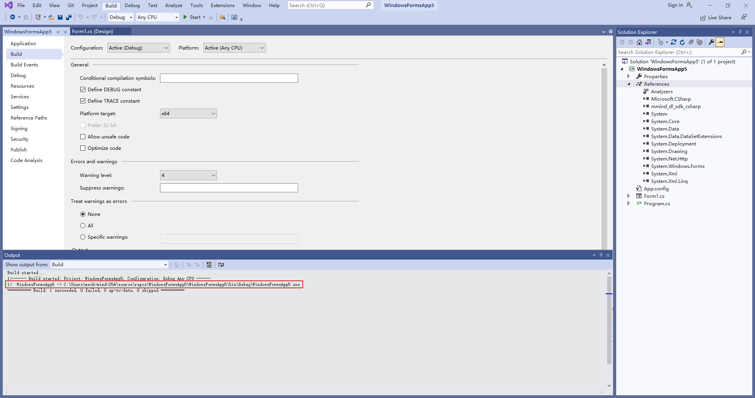Click the New Project toolbar icon
This screenshot has height=398, width=755.
click(38, 17)
